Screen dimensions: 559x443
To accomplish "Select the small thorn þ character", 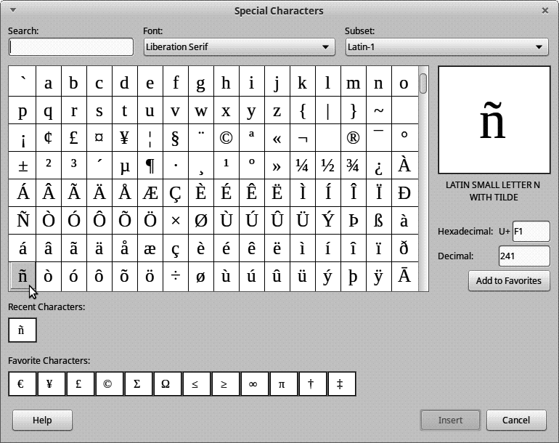I will tap(353, 276).
